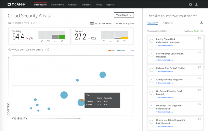The height and width of the screenshot is (131, 208).
Task: Download the checklist with download icon
Action: 201,22
